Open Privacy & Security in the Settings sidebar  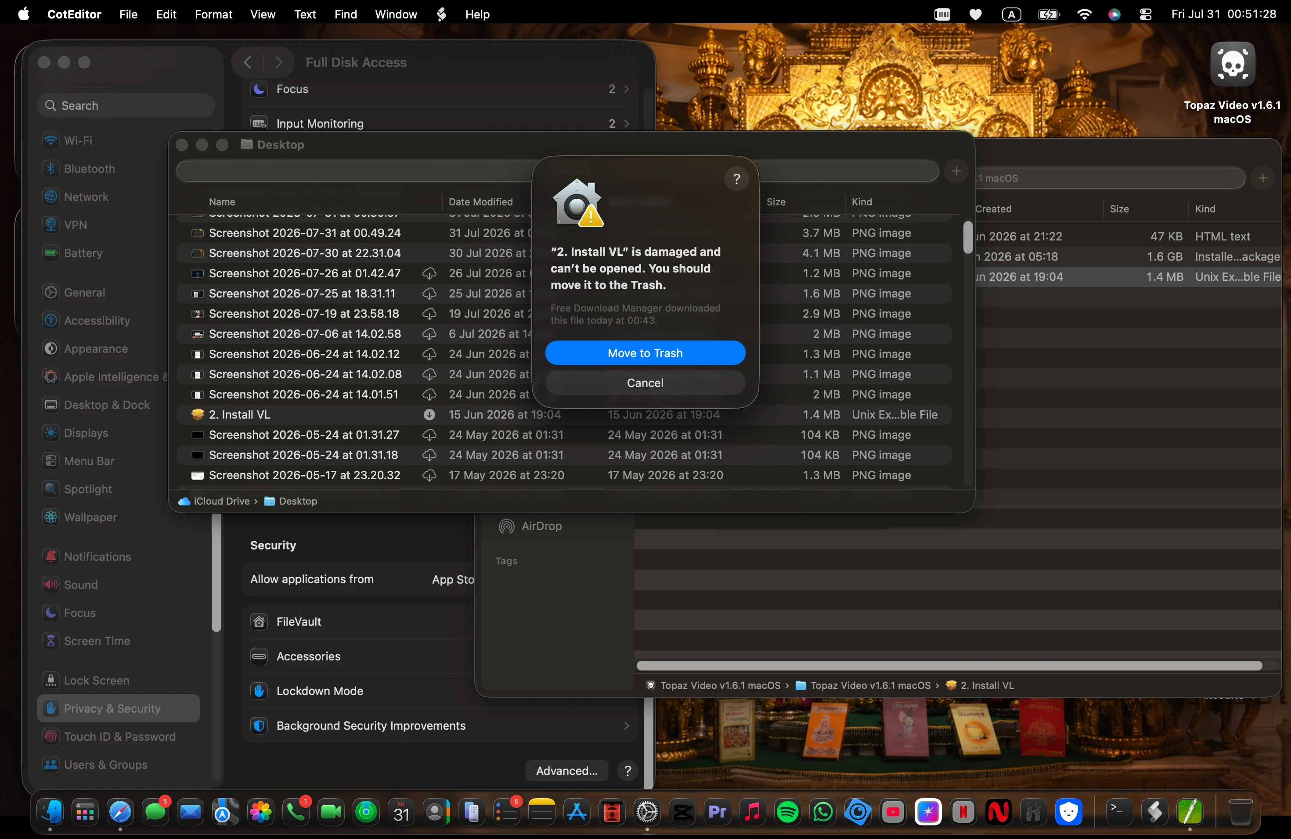118,708
